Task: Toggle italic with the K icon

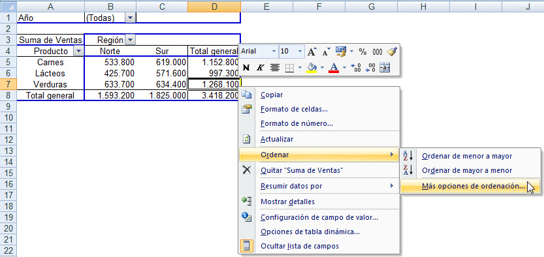Action: pos(260,68)
